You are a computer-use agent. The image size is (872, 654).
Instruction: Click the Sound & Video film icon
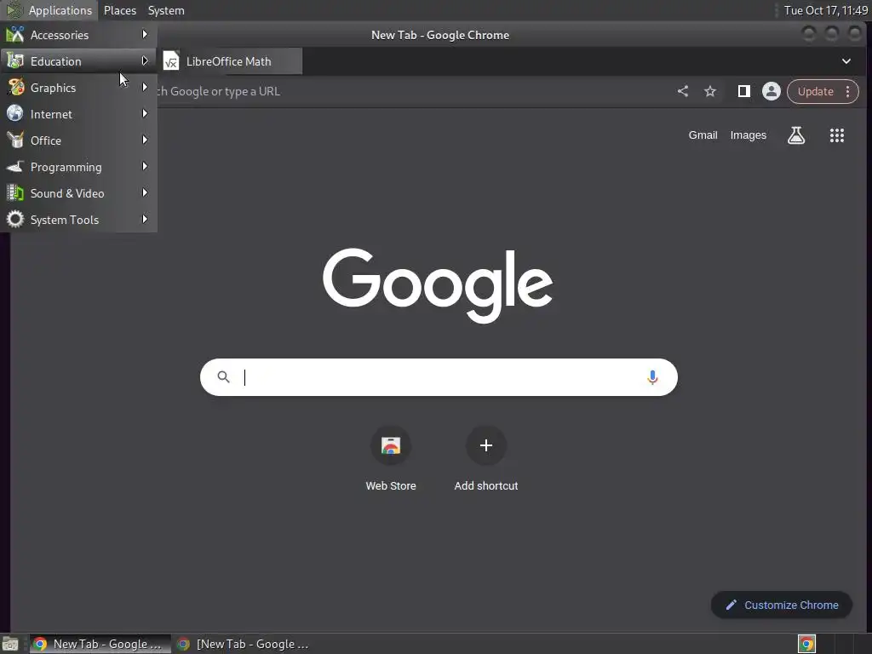click(x=15, y=193)
